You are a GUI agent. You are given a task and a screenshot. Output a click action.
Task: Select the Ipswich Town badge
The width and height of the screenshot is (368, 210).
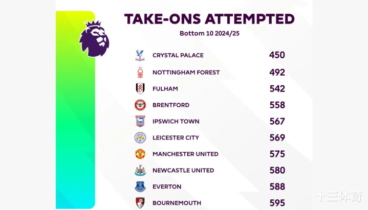coord(140,121)
